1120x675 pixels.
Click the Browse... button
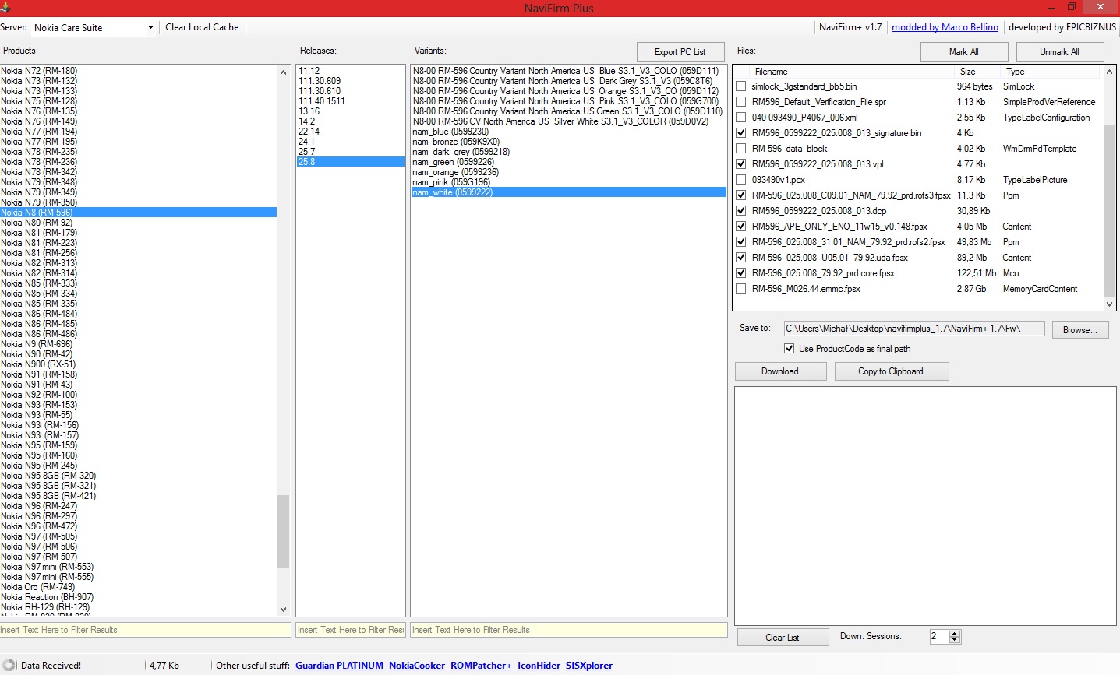pyautogui.click(x=1080, y=330)
